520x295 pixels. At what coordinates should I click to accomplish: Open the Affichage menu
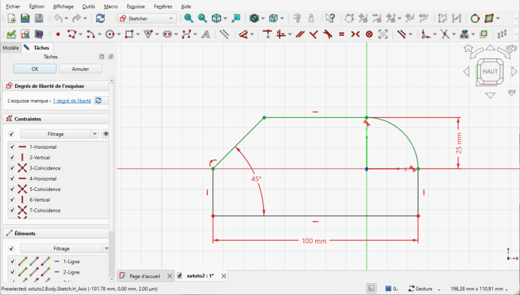tap(63, 6)
